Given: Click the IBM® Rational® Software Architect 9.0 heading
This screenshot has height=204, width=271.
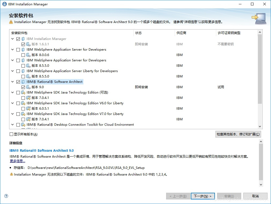Looking at the screenshot, I should pyautogui.click(x=42, y=150).
